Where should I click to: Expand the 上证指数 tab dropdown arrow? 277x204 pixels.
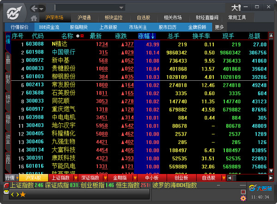pos(76,178)
